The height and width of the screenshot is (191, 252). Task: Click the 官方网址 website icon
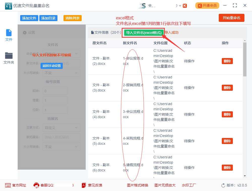tap(8, 185)
